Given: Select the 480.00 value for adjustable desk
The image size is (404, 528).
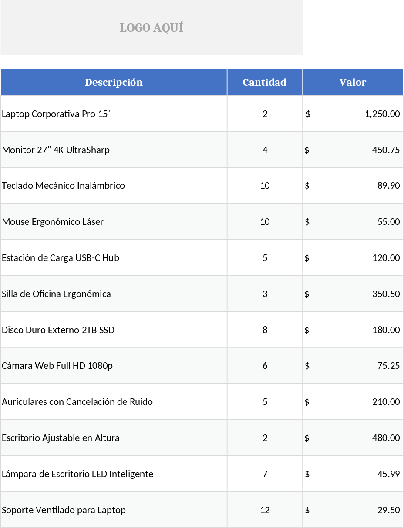Looking at the screenshot, I should [x=386, y=438].
